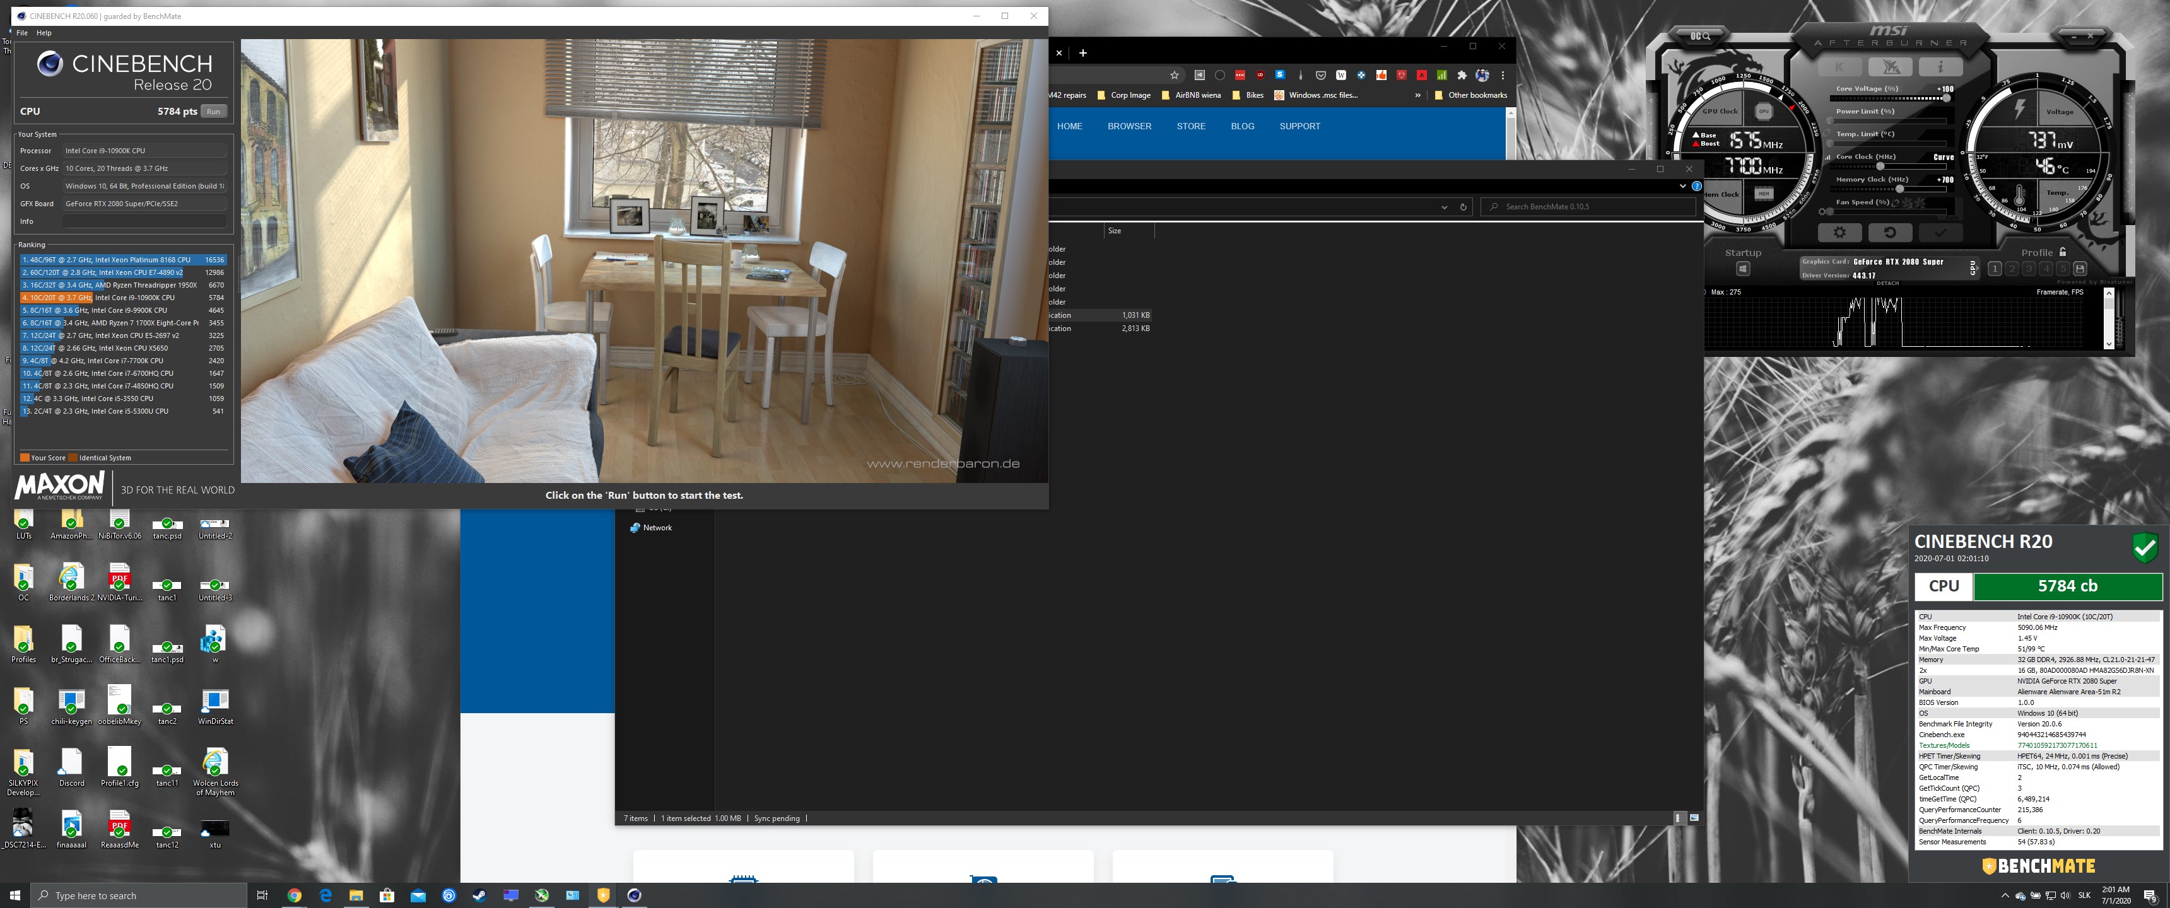Click the Cinebench Info field
Viewport: 2170px width, 908px height.
click(x=144, y=221)
